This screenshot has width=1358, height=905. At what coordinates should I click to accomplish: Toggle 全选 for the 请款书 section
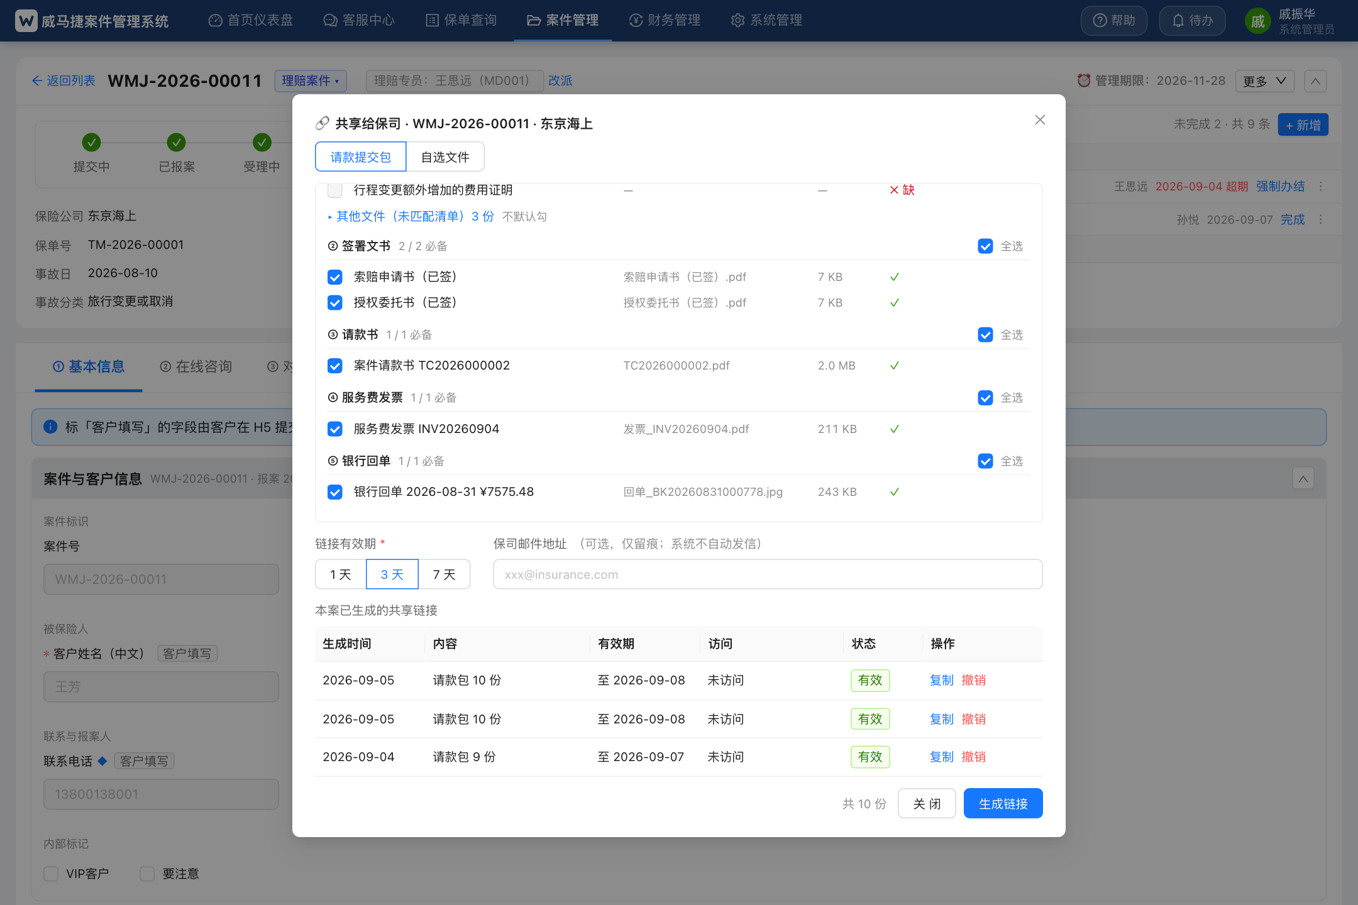coord(985,334)
